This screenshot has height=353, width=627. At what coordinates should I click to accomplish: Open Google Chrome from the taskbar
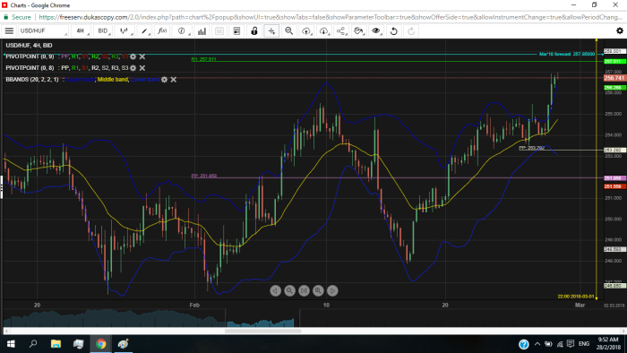pyautogui.click(x=100, y=344)
